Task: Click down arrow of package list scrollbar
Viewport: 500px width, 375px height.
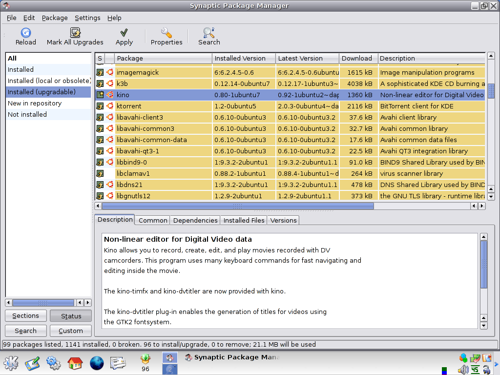Action: coord(491,197)
